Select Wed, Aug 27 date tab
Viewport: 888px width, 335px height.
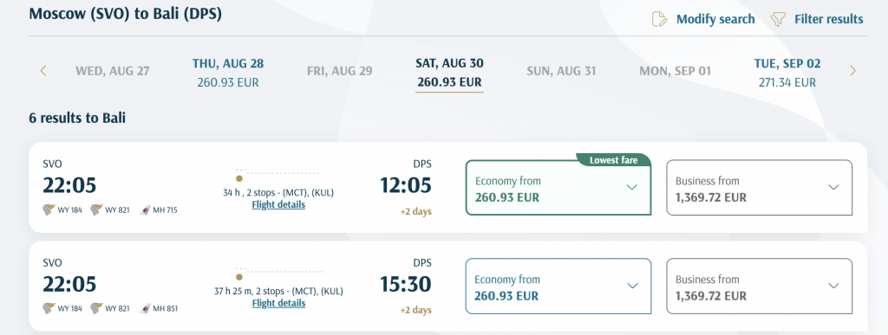[x=113, y=71]
